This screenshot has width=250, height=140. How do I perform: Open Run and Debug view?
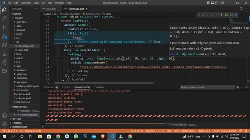(x=4, y=36)
